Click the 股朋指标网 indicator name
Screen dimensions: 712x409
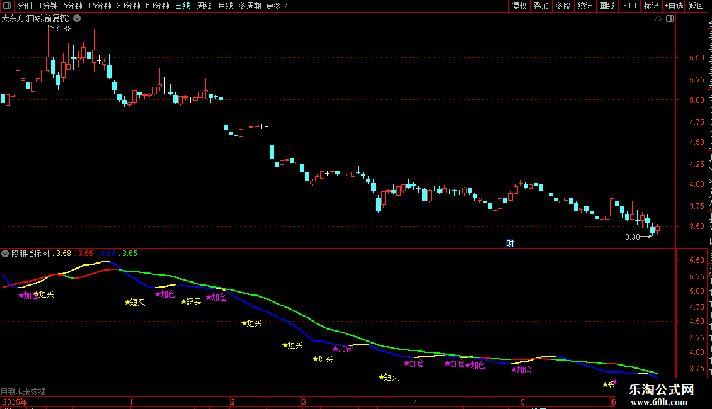coord(30,254)
